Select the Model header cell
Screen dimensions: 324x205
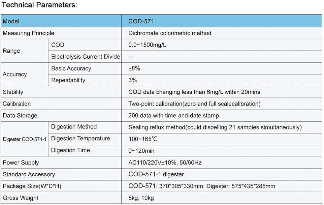coord(11,22)
